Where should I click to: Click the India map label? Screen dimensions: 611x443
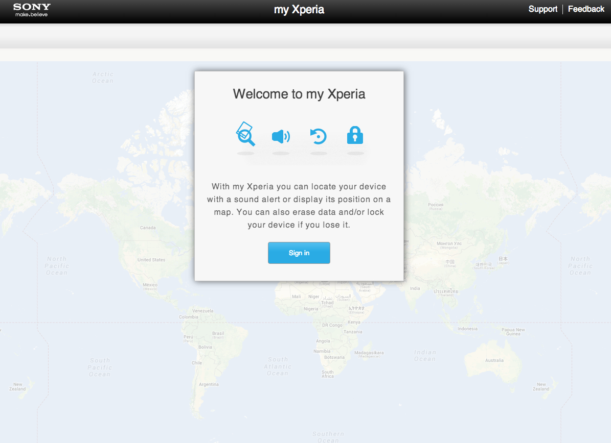click(415, 288)
